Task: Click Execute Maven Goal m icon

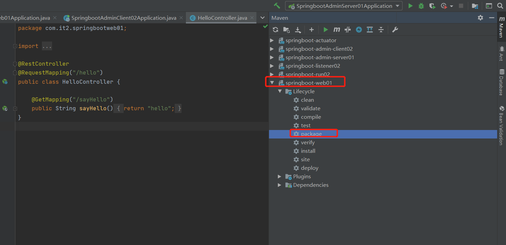Action: pos(337,30)
